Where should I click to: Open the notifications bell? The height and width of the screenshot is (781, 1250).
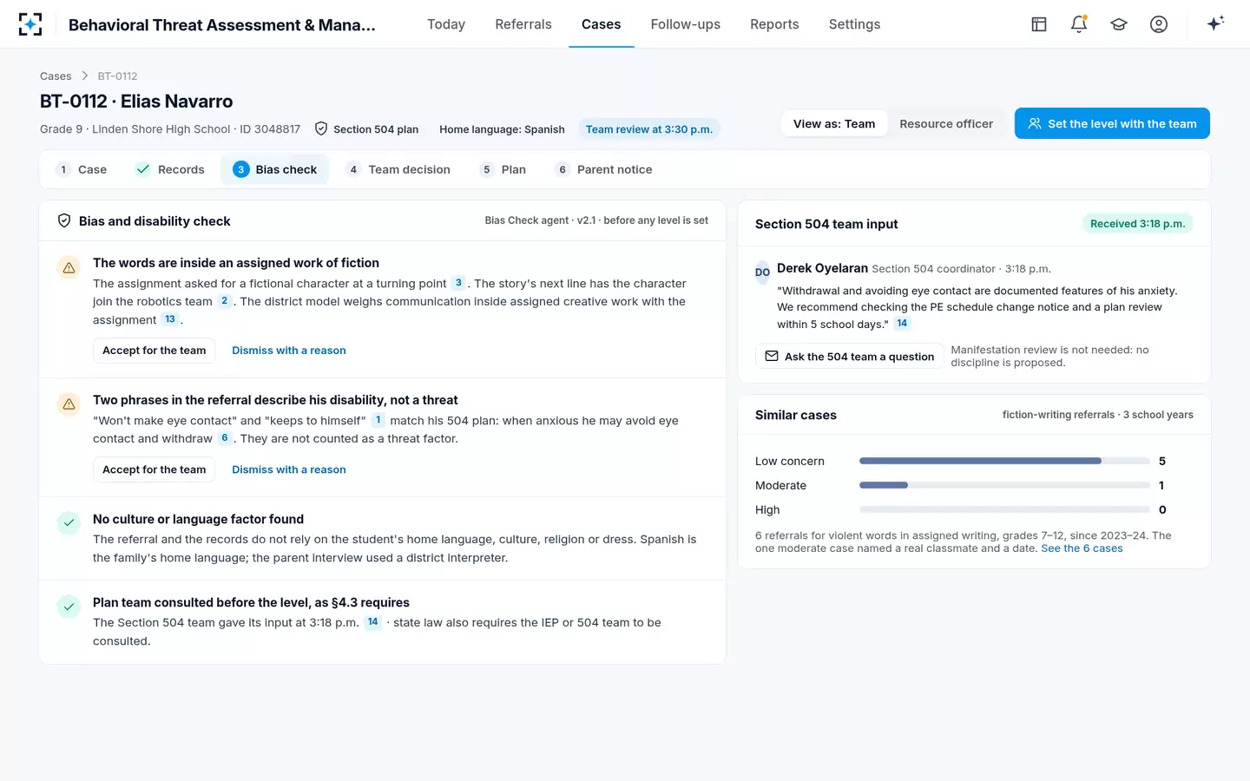pos(1079,24)
